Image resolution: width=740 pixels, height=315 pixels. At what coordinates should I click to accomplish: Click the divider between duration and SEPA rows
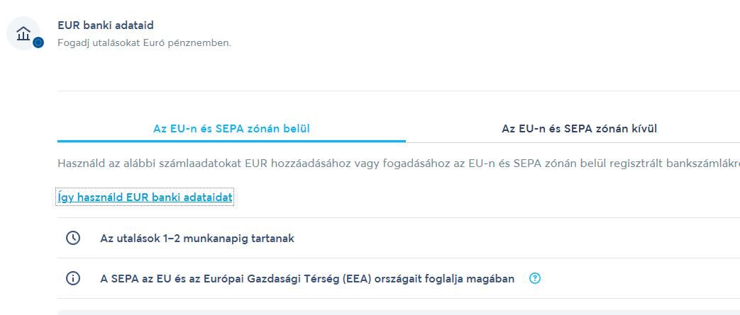point(397,258)
